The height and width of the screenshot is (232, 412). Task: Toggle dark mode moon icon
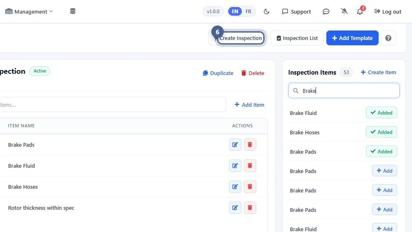[267, 12]
